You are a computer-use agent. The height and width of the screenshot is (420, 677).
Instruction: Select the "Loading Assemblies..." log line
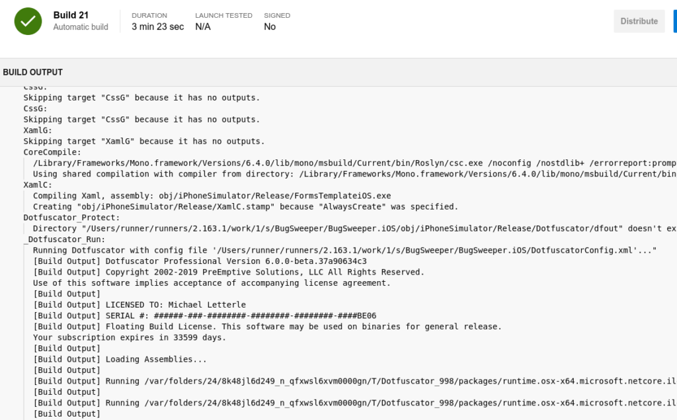(x=120, y=359)
